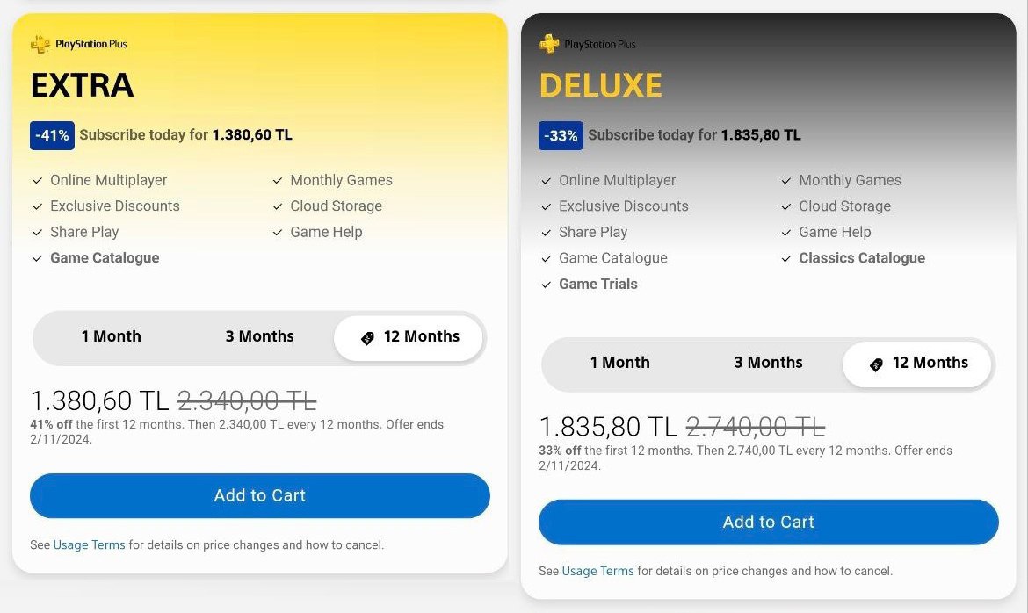Screen dimensions: 1028x613
Task: Add the Extra subscription to cart
Action: pyautogui.click(x=259, y=495)
